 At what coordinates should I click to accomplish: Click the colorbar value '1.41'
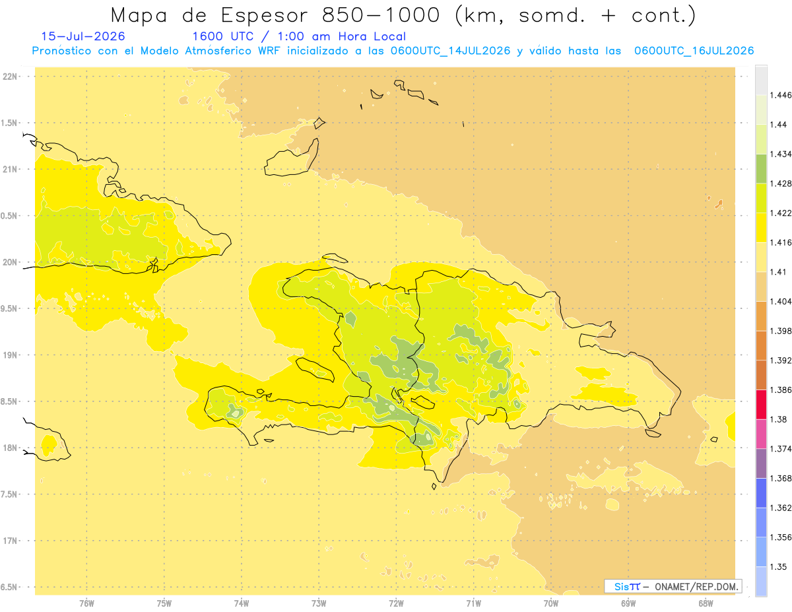[778, 272]
